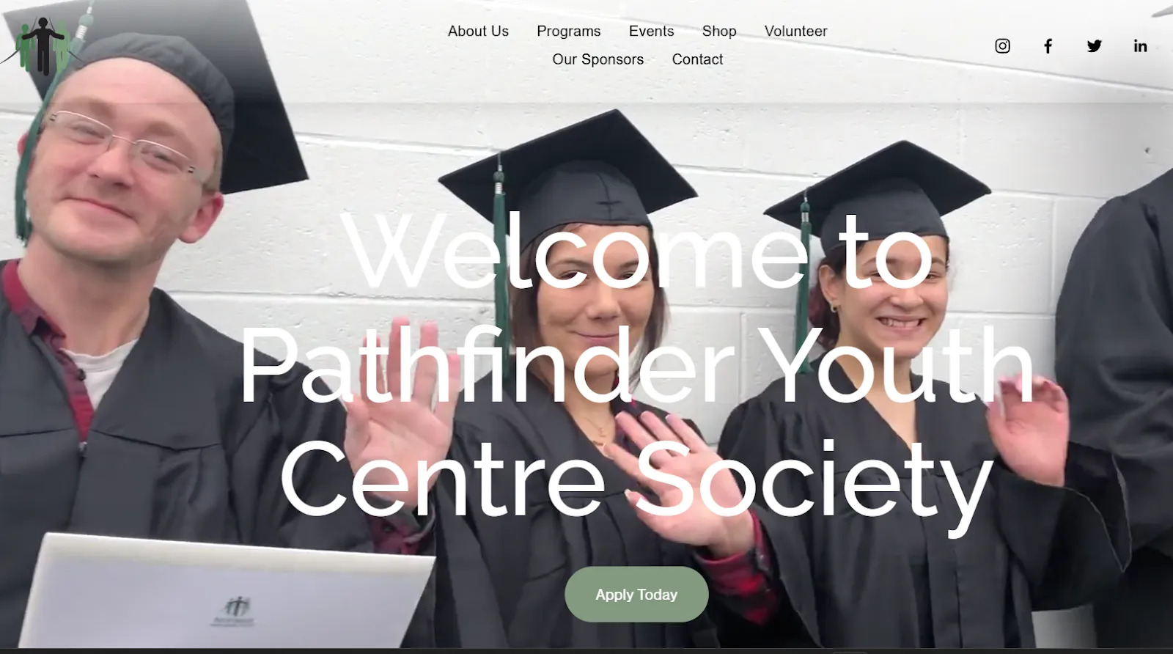Viewport: 1173px width, 654px height.
Task: Go to the Contact page
Action: 697,59
